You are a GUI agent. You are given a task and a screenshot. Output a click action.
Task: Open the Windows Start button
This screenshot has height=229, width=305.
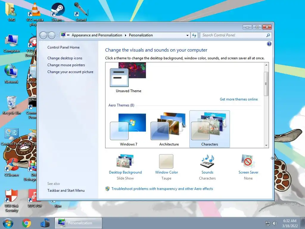tap(8, 223)
